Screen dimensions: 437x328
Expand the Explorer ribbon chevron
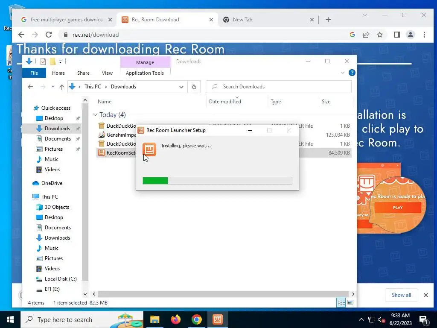click(343, 73)
